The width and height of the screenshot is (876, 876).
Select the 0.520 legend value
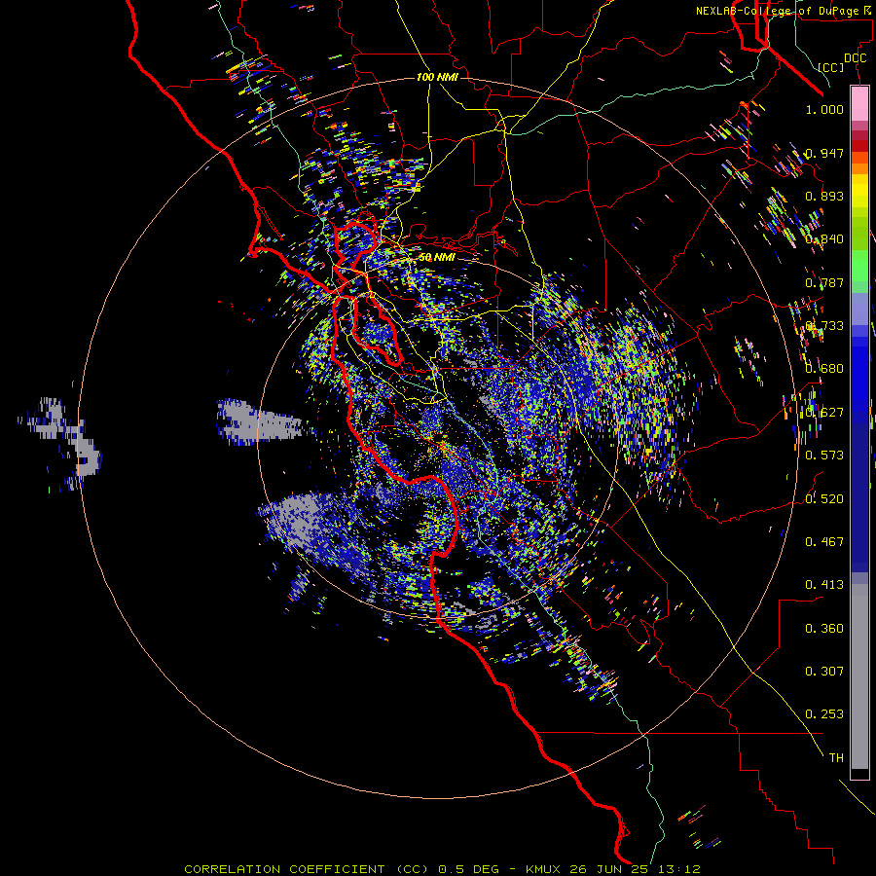click(x=824, y=498)
